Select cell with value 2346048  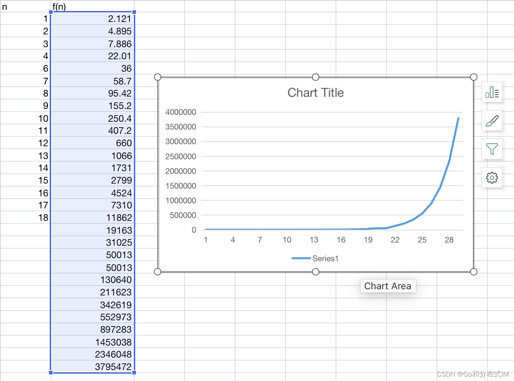point(92,354)
